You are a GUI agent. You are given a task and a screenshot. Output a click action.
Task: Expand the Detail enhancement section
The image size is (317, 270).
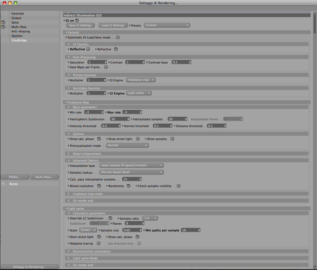point(69,154)
